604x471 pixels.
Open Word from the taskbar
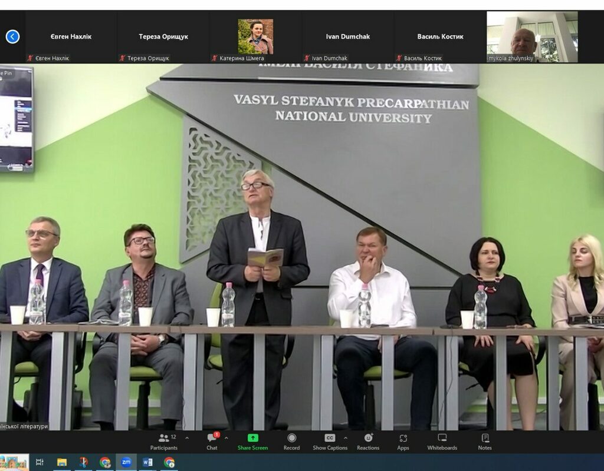pos(147,462)
